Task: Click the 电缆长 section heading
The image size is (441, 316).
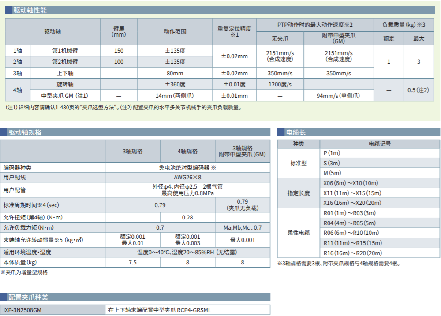Action: pos(295,132)
